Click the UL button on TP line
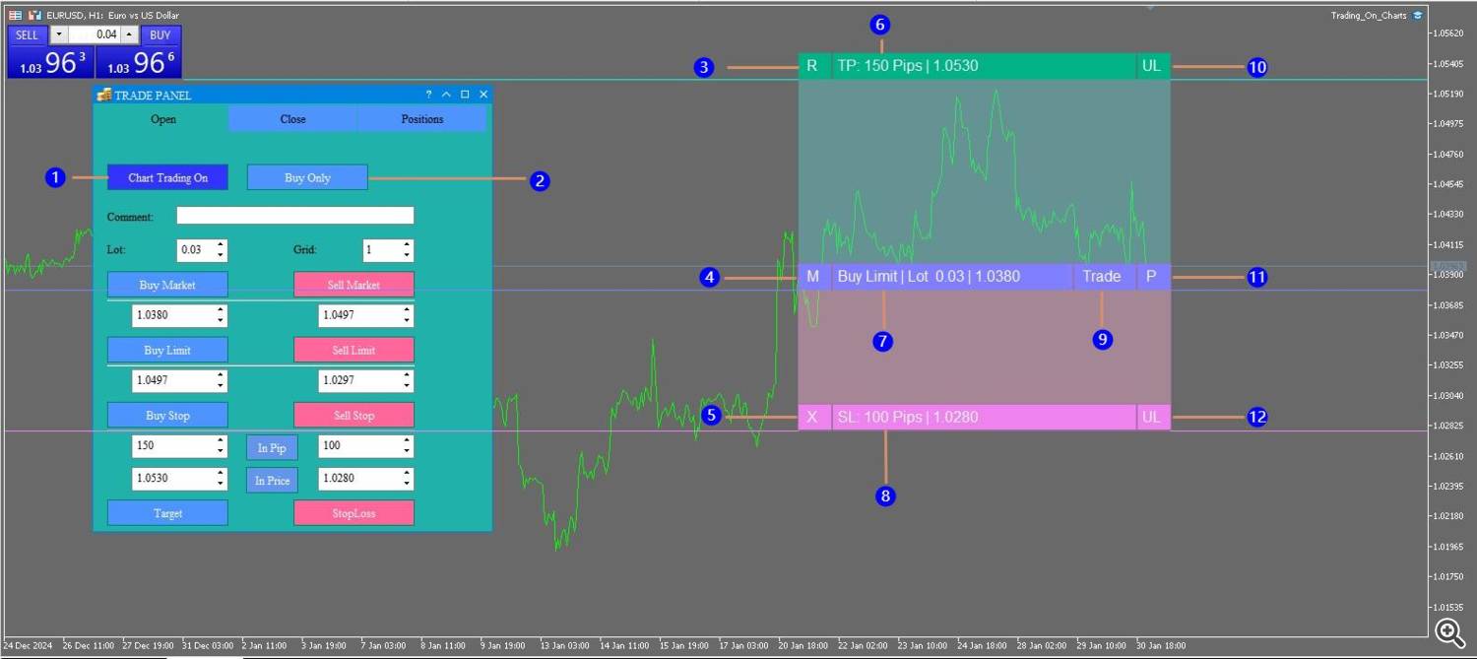This screenshot has width=1477, height=659. click(1153, 66)
